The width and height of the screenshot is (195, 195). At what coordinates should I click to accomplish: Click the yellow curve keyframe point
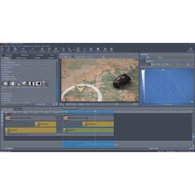tap(163, 70)
